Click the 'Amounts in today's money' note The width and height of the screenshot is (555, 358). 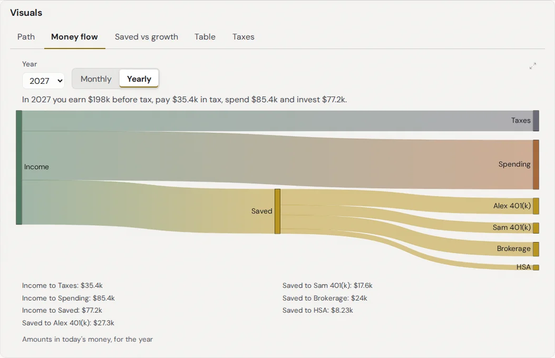click(87, 339)
